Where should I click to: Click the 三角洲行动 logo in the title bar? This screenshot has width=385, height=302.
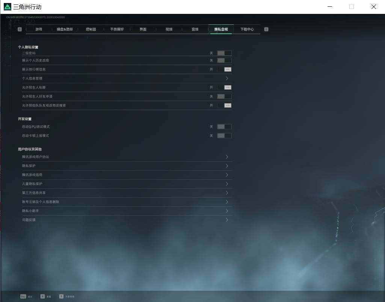click(8, 7)
